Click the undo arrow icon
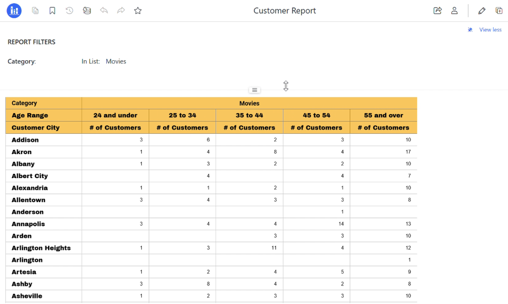This screenshot has height=304, width=508. point(104,11)
